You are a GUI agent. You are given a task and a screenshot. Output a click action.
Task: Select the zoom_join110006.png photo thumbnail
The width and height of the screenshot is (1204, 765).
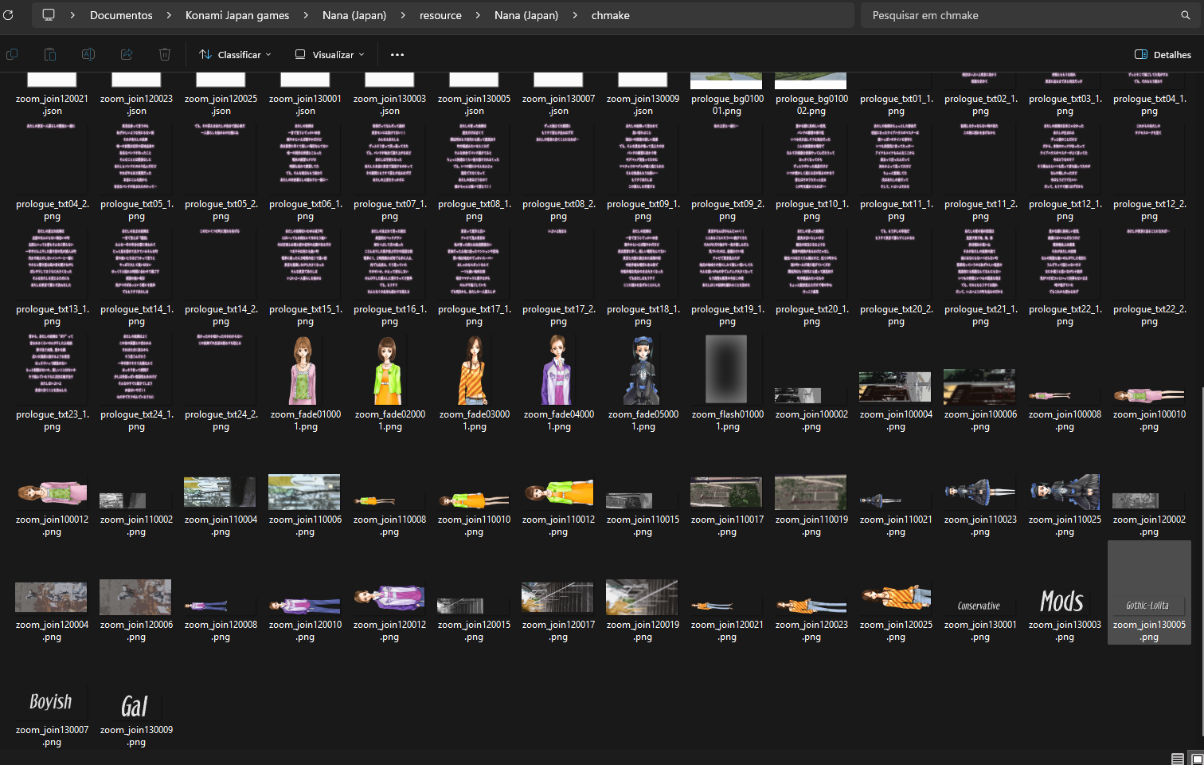coord(304,492)
